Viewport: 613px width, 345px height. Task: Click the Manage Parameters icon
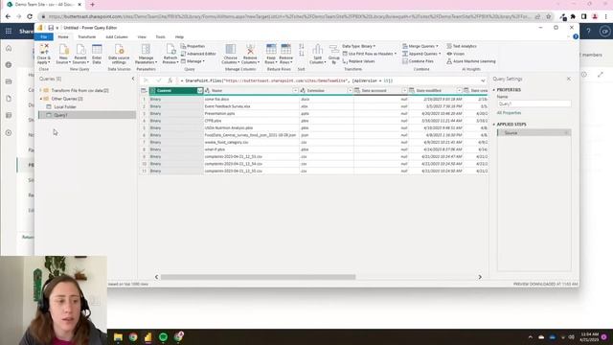146,49
